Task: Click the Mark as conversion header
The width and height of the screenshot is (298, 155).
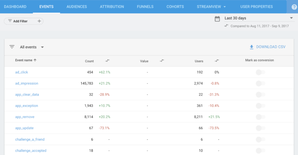Action: click(x=259, y=60)
